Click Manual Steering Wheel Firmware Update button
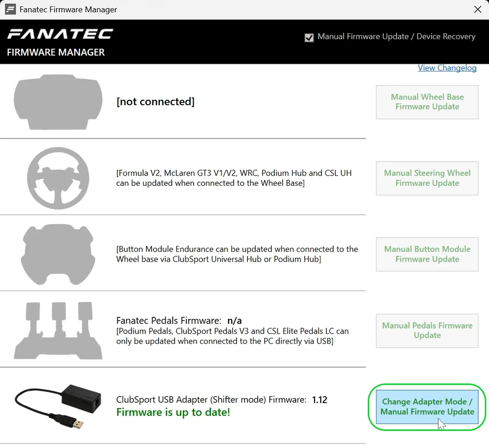Viewport: 489px width, 445px height. tap(427, 178)
